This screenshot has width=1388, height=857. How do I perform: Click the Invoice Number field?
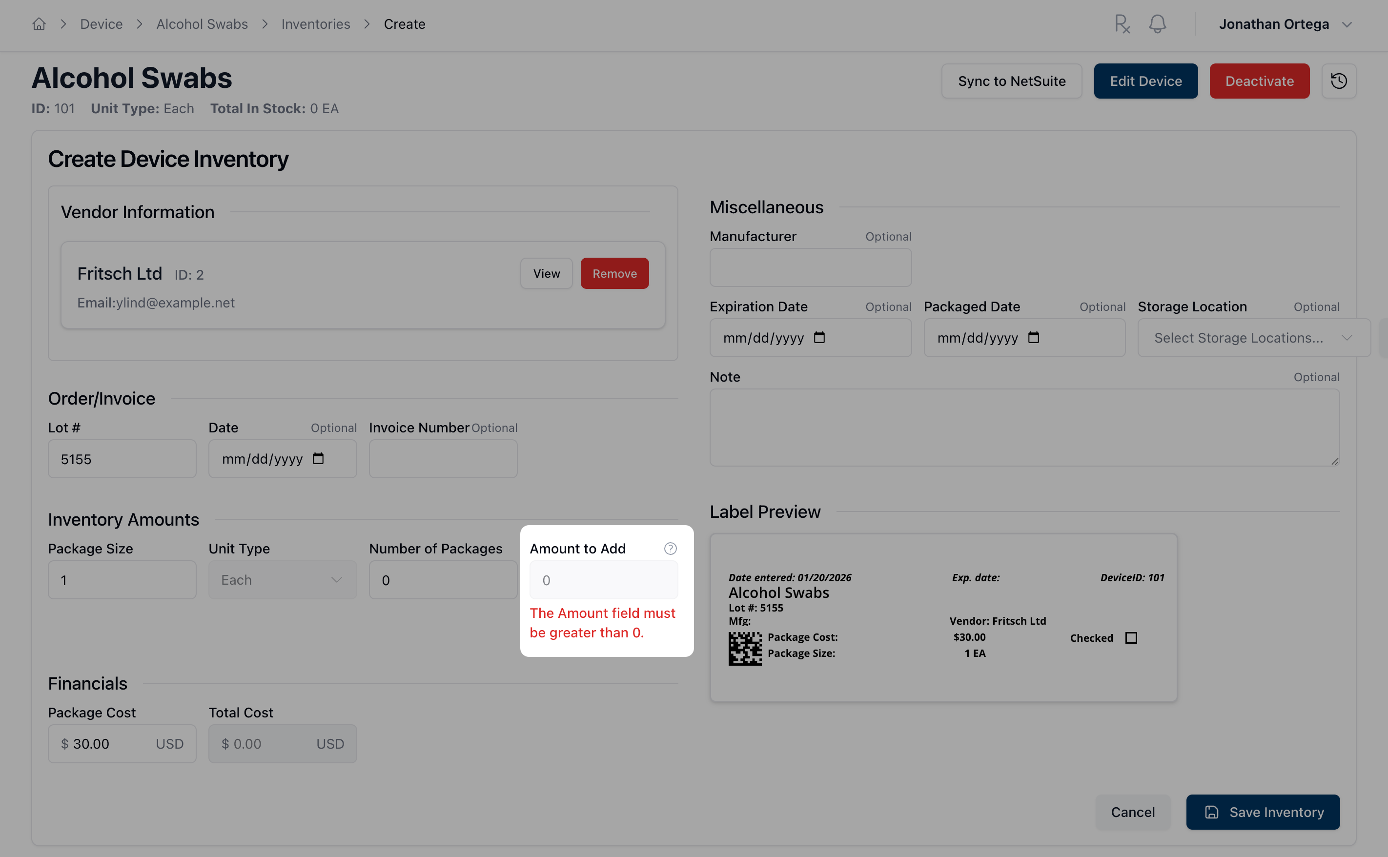click(443, 459)
